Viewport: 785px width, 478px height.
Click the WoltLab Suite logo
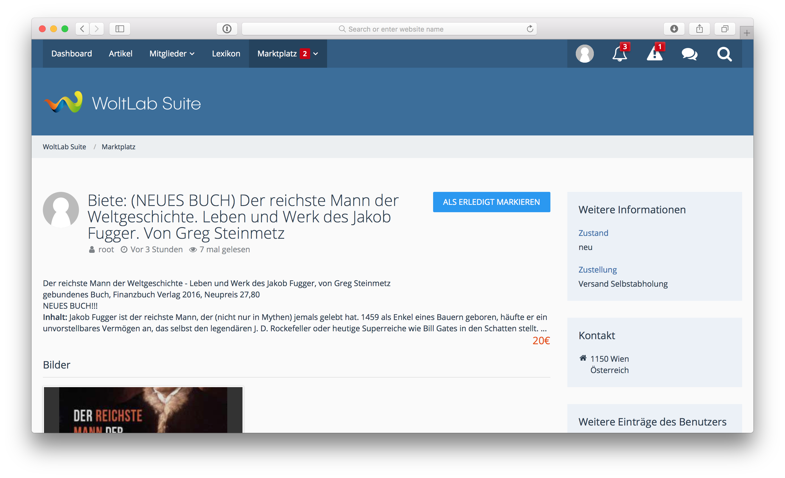point(122,103)
